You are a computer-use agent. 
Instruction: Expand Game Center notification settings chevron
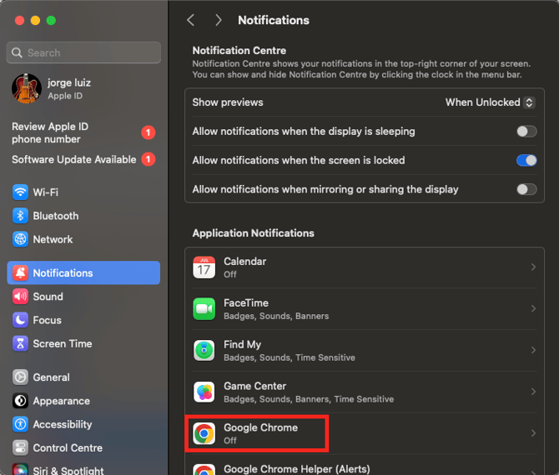coord(533,392)
